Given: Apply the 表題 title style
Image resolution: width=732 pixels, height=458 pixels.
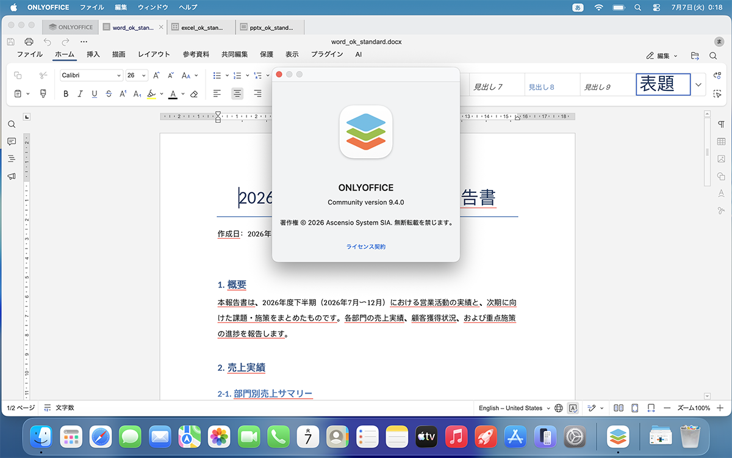Looking at the screenshot, I should pos(663,84).
